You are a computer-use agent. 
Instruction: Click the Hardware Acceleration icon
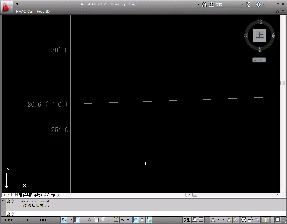(257, 220)
